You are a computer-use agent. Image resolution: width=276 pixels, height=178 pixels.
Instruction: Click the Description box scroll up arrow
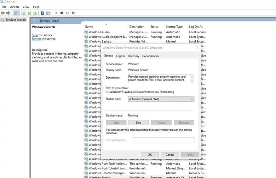pos(192,77)
